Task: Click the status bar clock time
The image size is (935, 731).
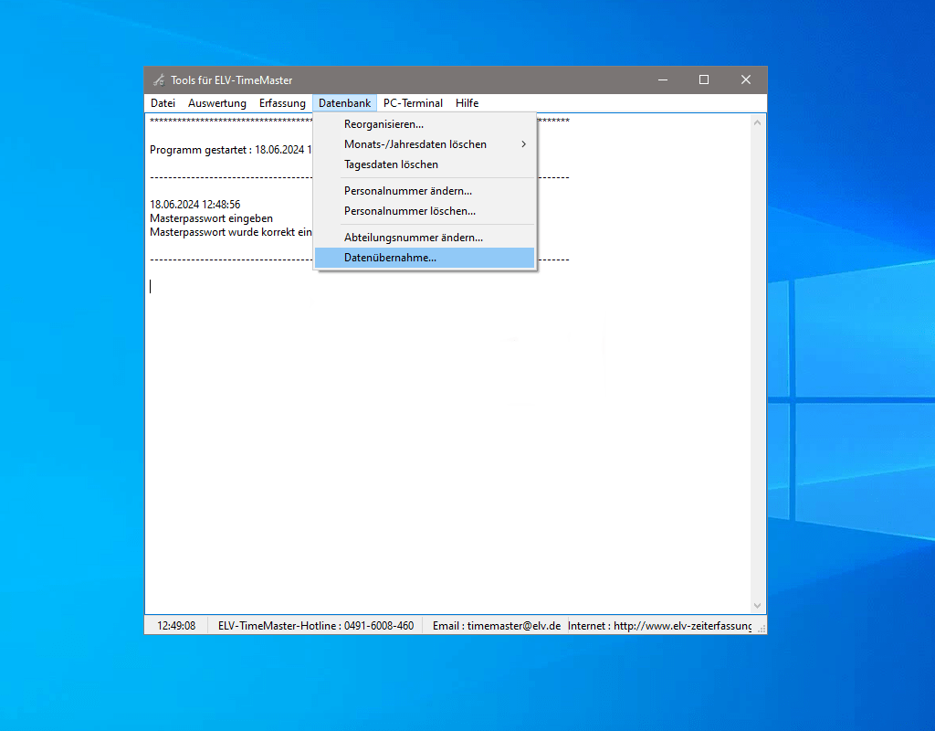Action: click(176, 626)
